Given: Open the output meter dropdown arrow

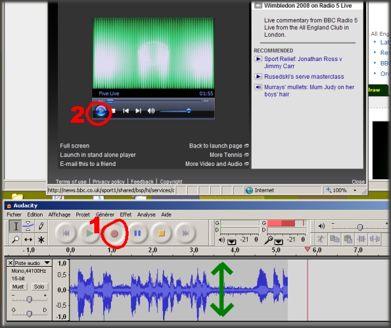Looking at the screenshot, I should [x=232, y=242].
